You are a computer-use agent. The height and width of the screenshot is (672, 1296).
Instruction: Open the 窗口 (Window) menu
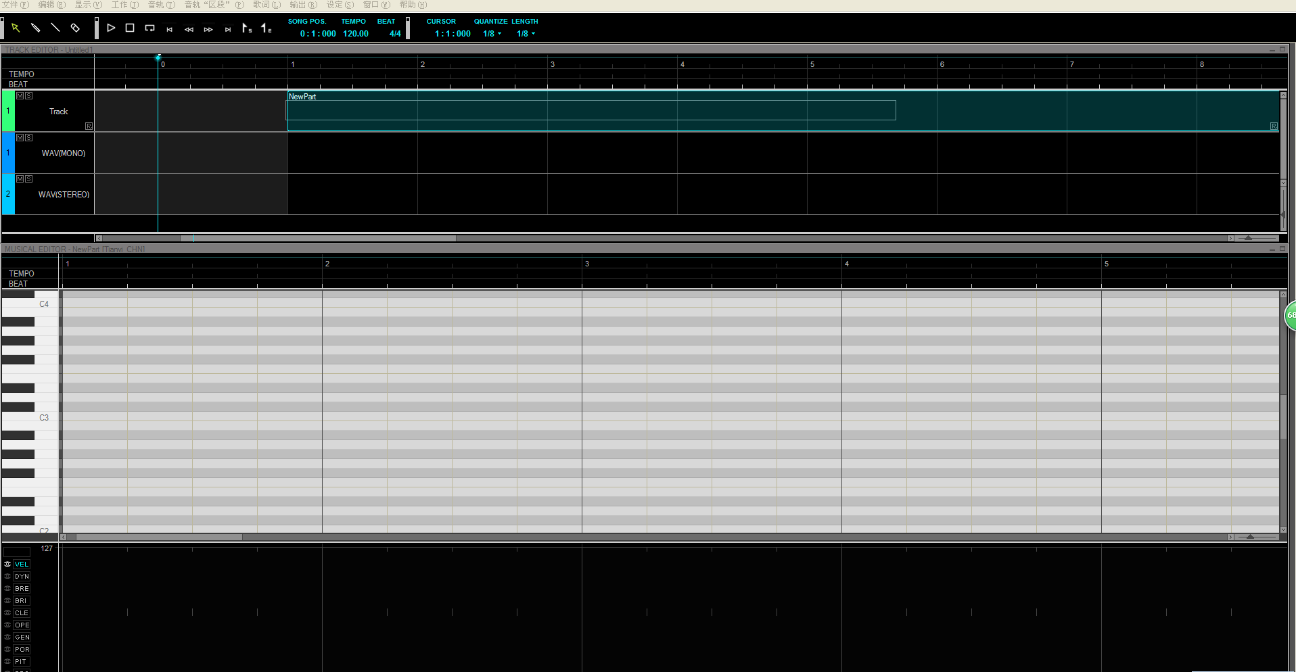(x=376, y=5)
